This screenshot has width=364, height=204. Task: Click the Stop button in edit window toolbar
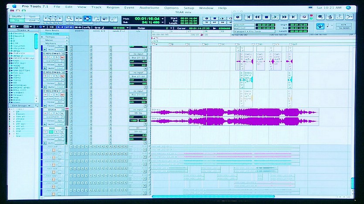[214, 18]
